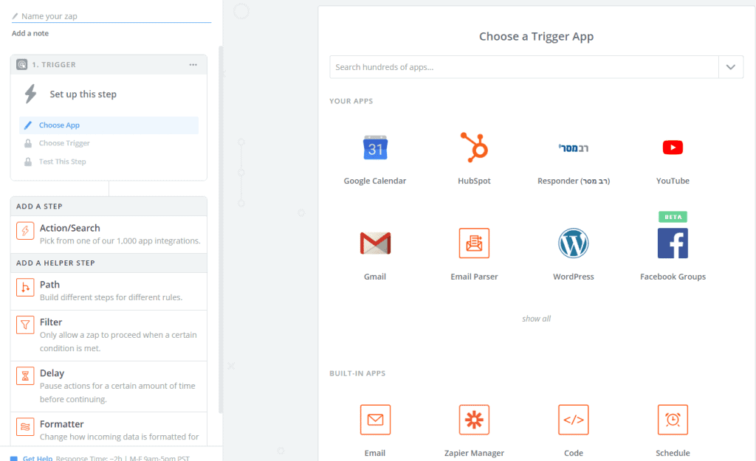Click the Gmail label text
The height and width of the screenshot is (461, 756).
click(x=375, y=277)
